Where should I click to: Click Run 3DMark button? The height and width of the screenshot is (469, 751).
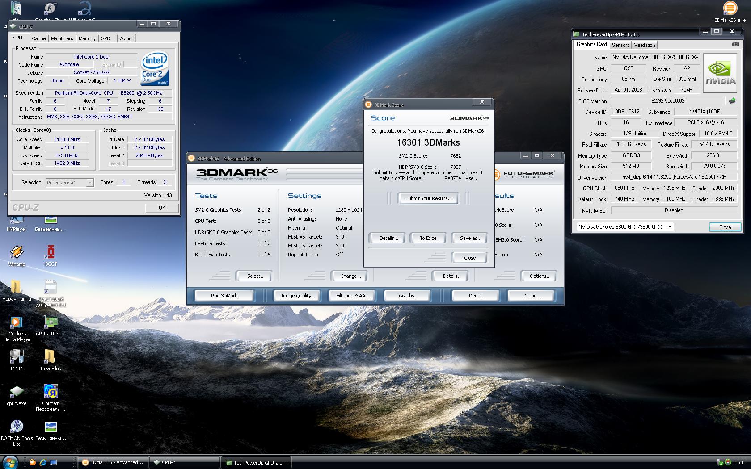point(224,296)
